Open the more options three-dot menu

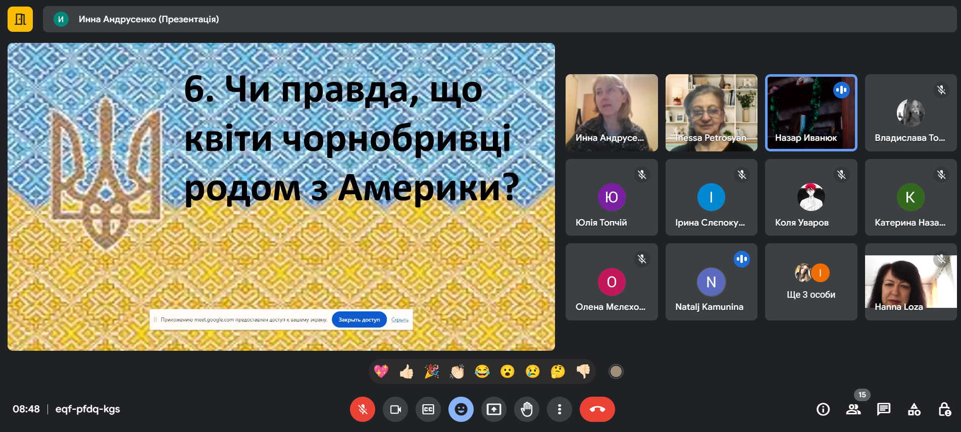559,409
